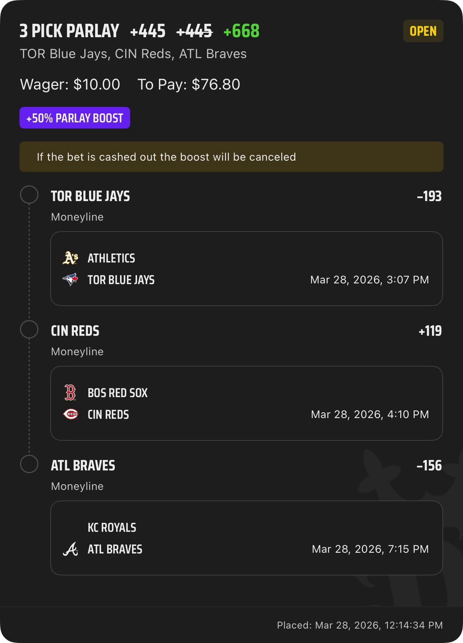Click the cash out boost warning banner
Image resolution: width=463 pixels, height=643 pixels.
(x=231, y=157)
